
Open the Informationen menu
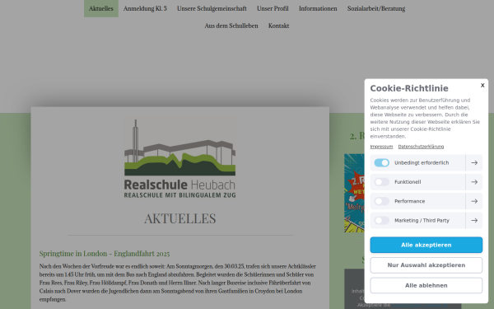318,8
